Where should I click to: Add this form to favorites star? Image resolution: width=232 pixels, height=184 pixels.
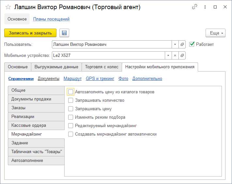tap(8, 7)
